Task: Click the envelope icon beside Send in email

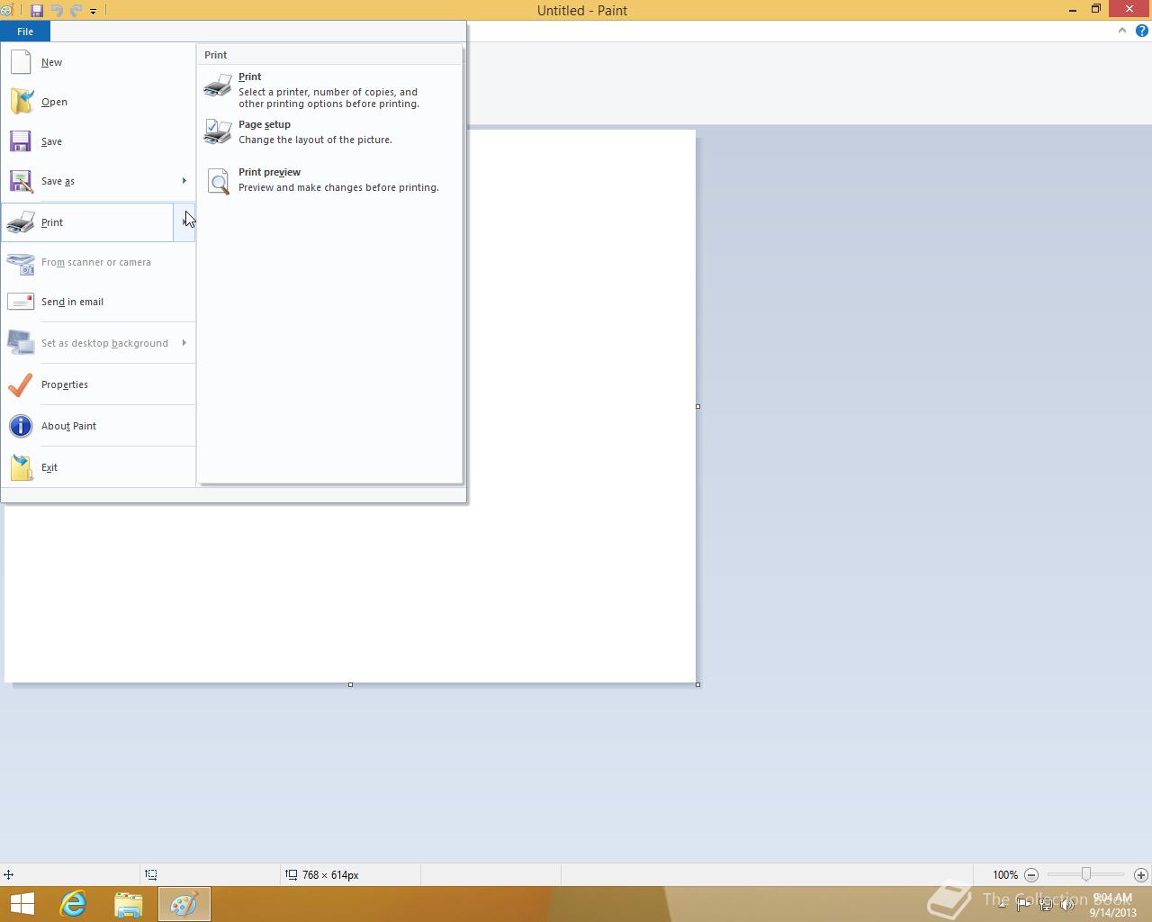Action: coord(21,302)
